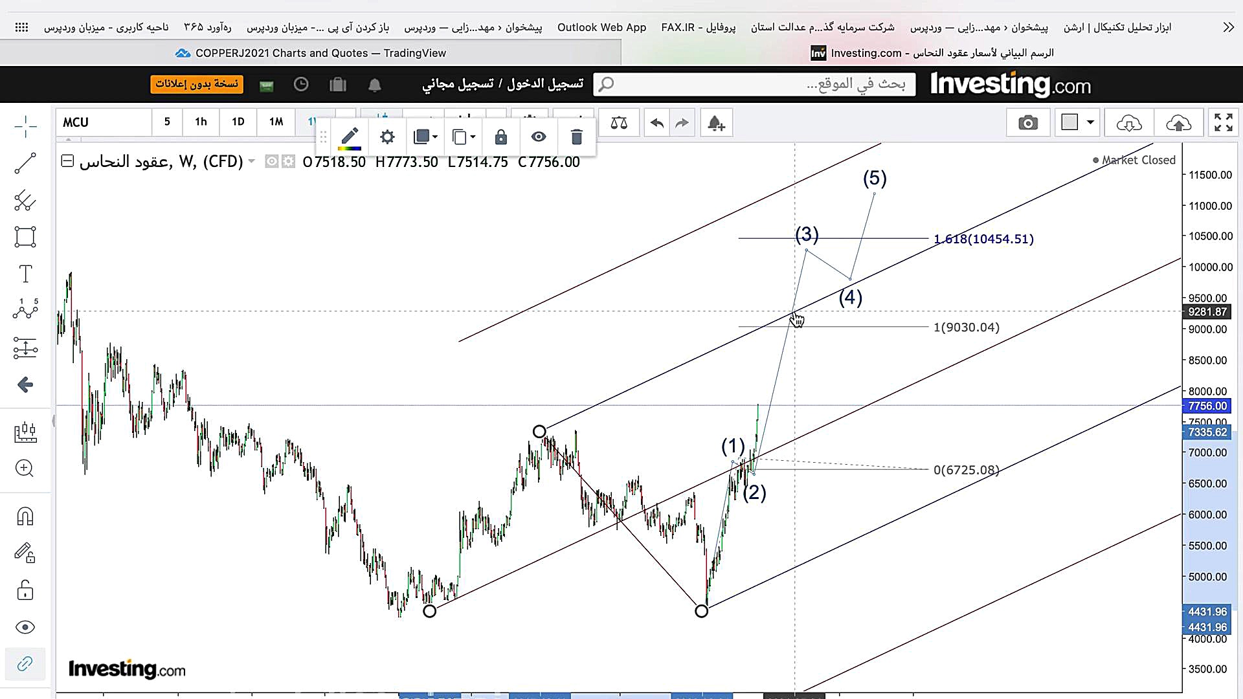The width and height of the screenshot is (1243, 699).
Task: Open the line color pencil swatch
Action: coord(350,137)
